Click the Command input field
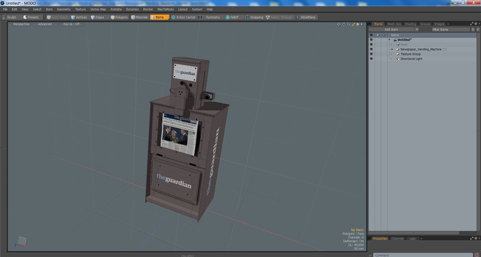The width and height of the screenshot is (481, 257). [x=423, y=255]
